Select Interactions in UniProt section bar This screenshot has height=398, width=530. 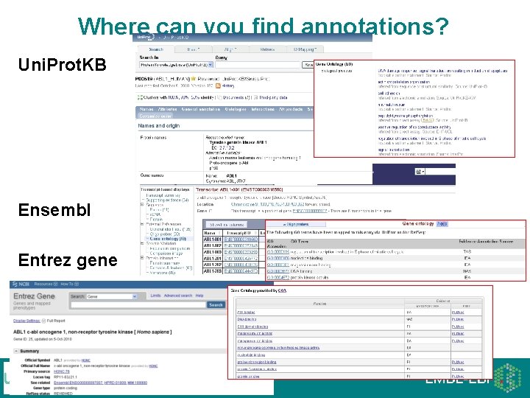(263, 109)
